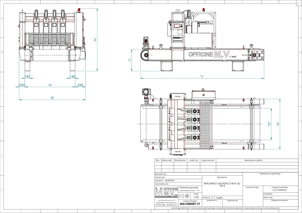The width and height of the screenshot is (302, 213).
Task: Select the "G" dimension label in top view
Action: click(x=270, y=124)
